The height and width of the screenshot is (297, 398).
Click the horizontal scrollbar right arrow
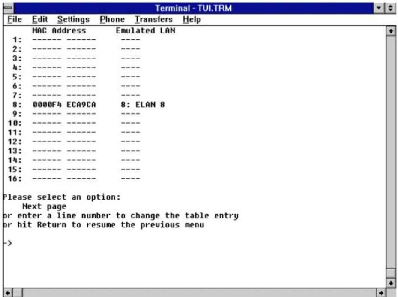pos(381,293)
